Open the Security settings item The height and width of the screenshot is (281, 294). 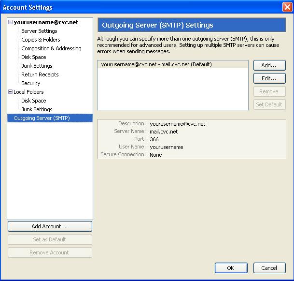coord(31,83)
